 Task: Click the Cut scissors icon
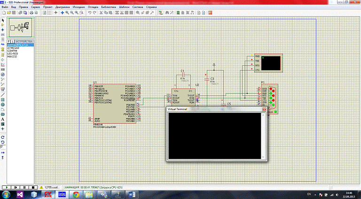101,12
